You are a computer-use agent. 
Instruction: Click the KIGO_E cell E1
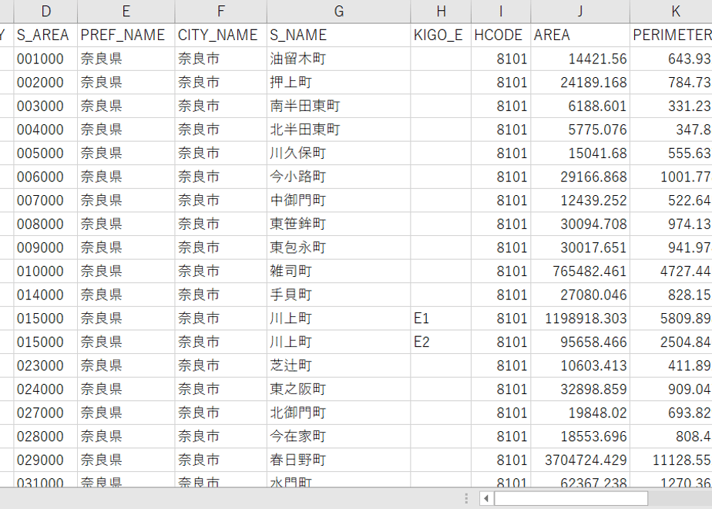pyautogui.click(x=441, y=319)
